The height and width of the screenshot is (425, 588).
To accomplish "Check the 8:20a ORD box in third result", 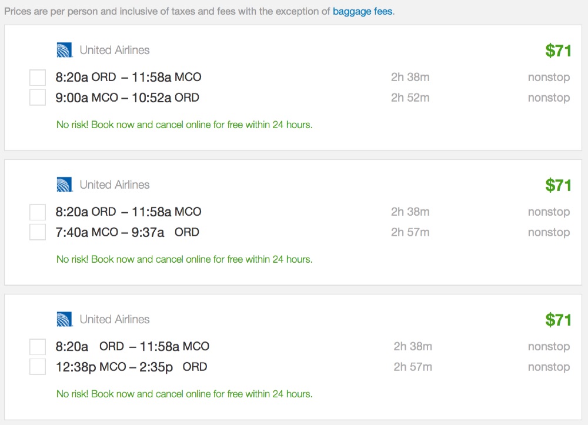I will [x=38, y=347].
